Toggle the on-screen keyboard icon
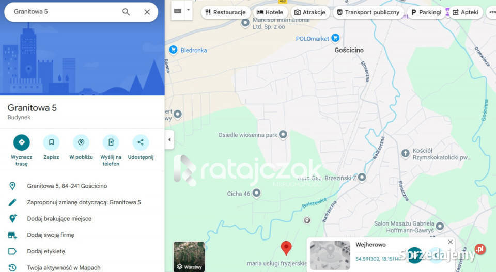496x272 pixels. point(178,10)
